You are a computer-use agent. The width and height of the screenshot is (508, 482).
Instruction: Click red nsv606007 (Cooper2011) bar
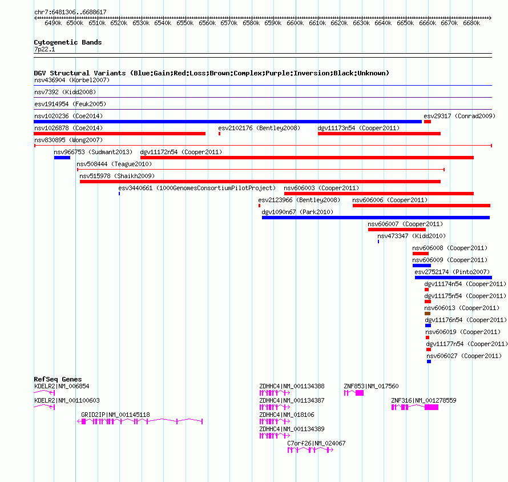click(x=397, y=230)
